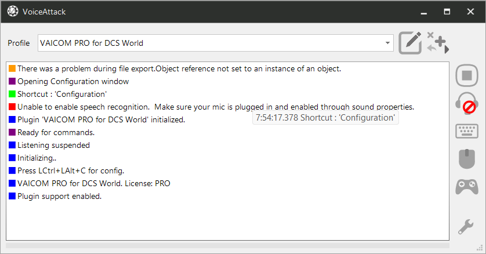Expand the Profile dropdown arrow
The image size is (486, 254).
pos(387,43)
